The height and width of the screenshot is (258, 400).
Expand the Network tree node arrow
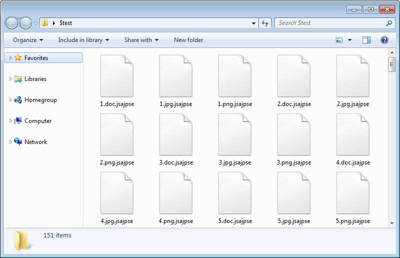point(10,142)
